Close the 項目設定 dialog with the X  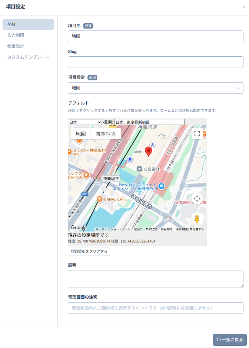click(243, 7)
